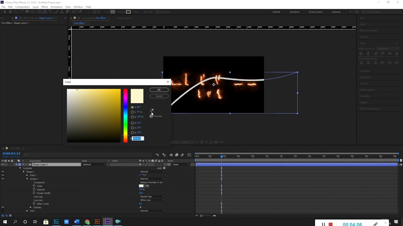Screen dimensions: 403x226
Task: Open the Animation menu
Action: [57, 7]
